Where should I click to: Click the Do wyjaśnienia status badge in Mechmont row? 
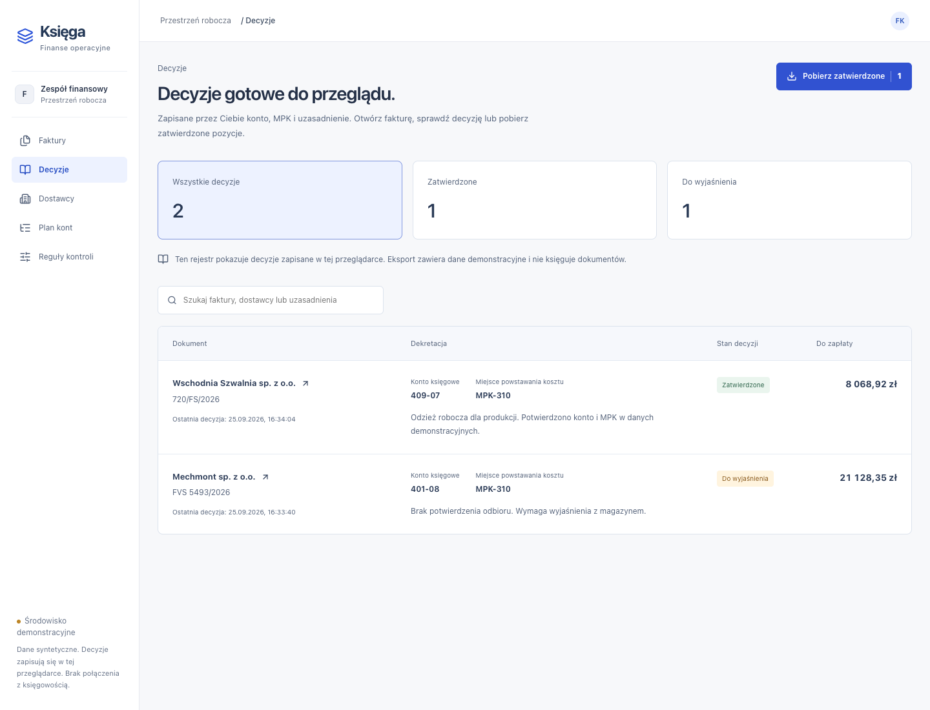pos(745,479)
